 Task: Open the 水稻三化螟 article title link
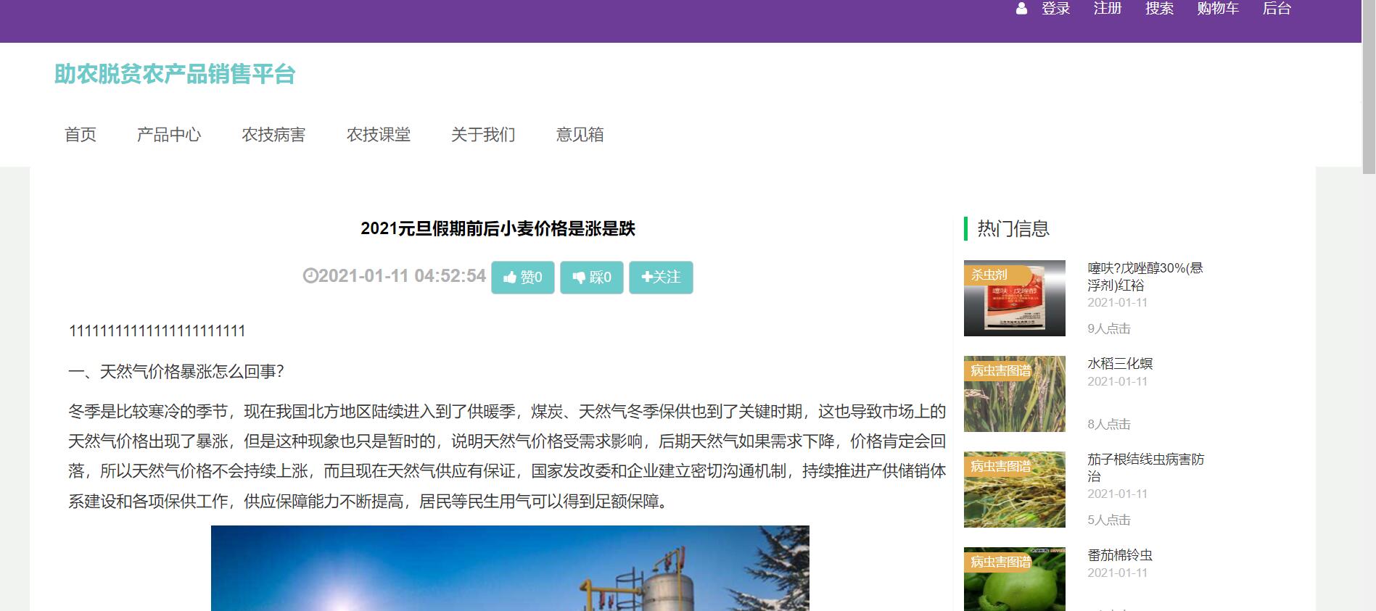pyautogui.click(x=1120, y=364)
